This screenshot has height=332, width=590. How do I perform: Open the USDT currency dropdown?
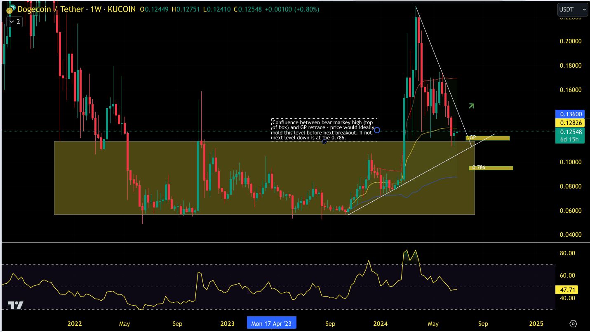click(573, 9)
